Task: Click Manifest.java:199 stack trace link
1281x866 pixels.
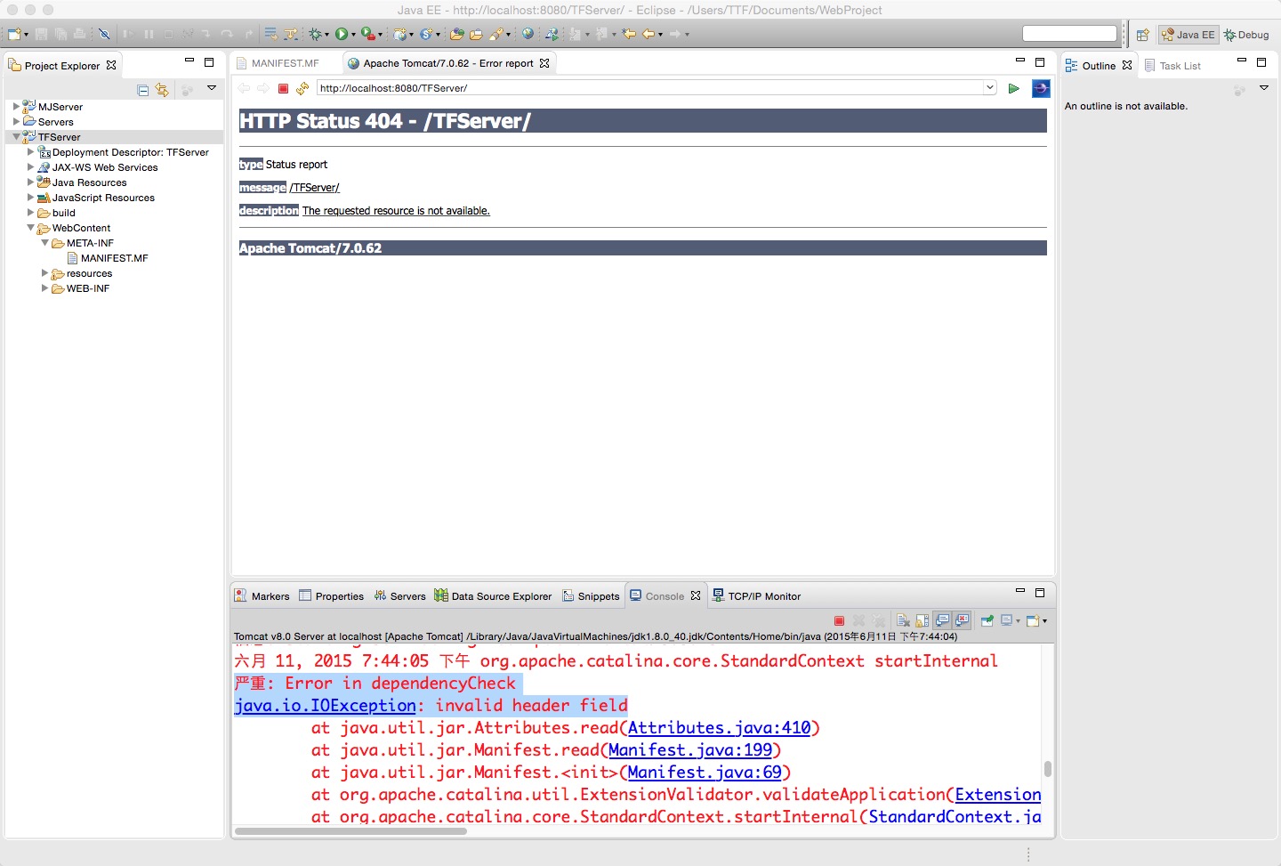Action: point(690,750)
